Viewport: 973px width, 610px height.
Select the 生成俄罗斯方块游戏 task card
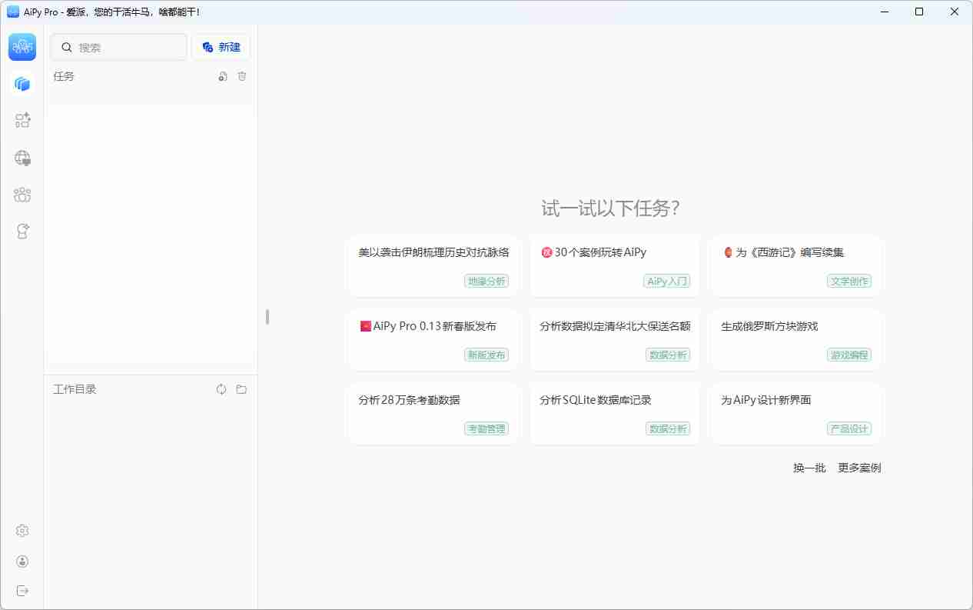click(x=796, y=339)
